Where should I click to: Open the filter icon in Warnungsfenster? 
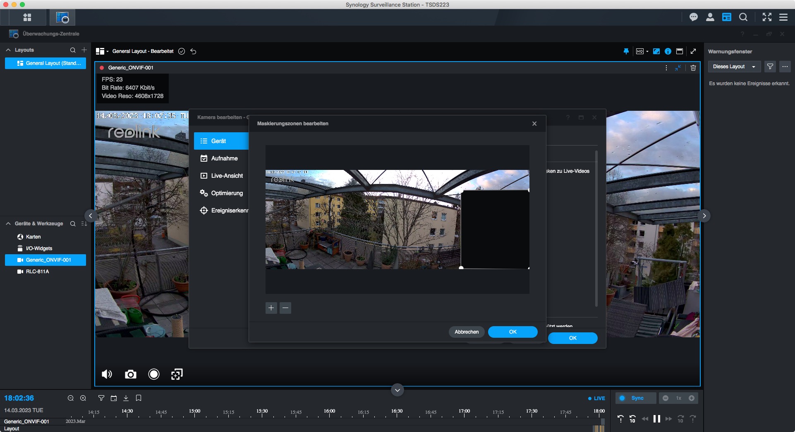[x=770, y=67]
